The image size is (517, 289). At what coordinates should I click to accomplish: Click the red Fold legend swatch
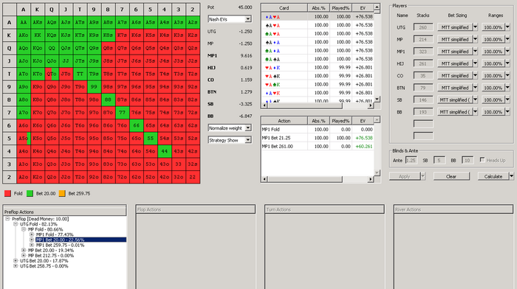point(7,194)
